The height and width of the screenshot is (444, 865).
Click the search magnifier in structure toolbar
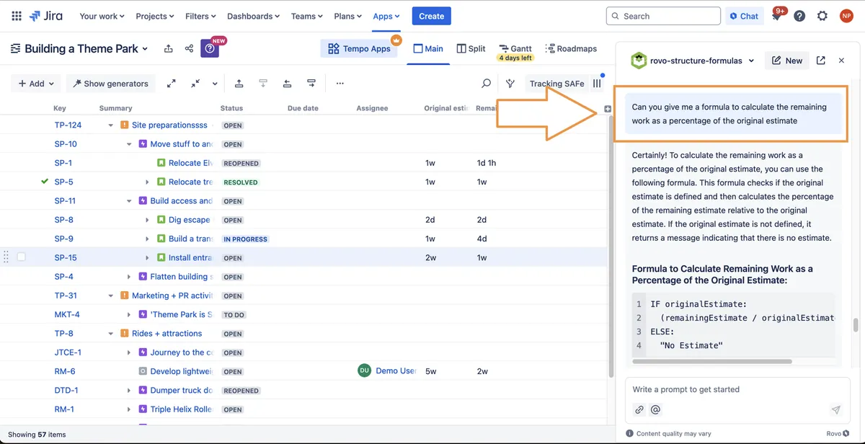[x=486, y=84]
